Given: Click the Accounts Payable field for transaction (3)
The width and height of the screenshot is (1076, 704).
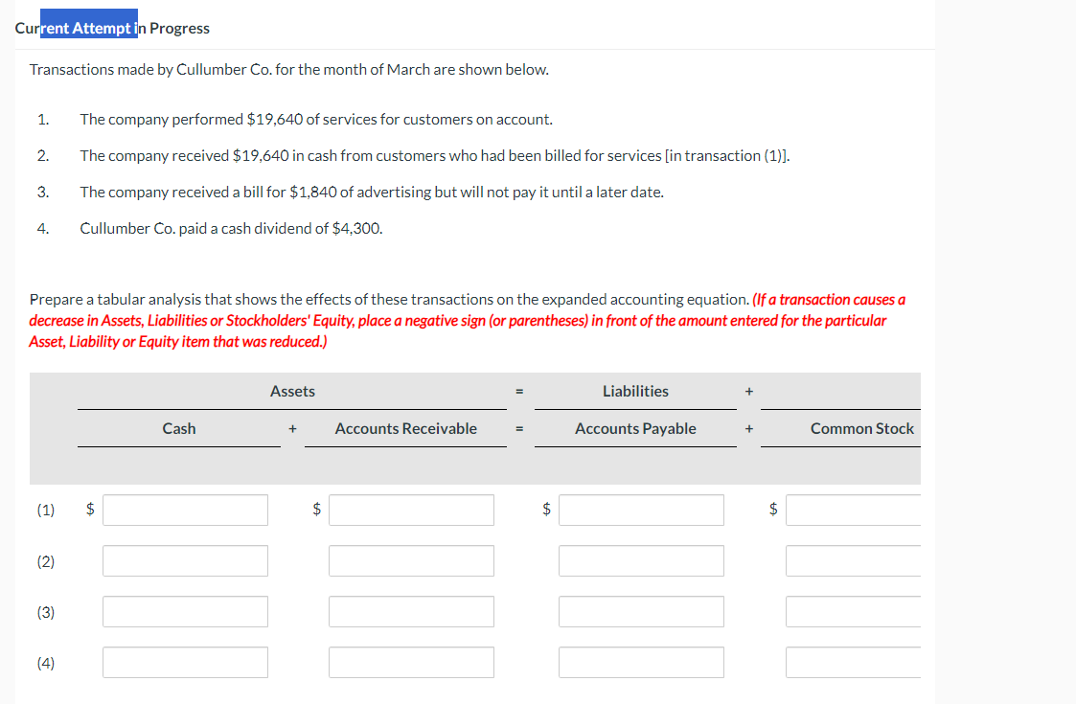Looking at the screenshot, I should [x=640, y=611].
